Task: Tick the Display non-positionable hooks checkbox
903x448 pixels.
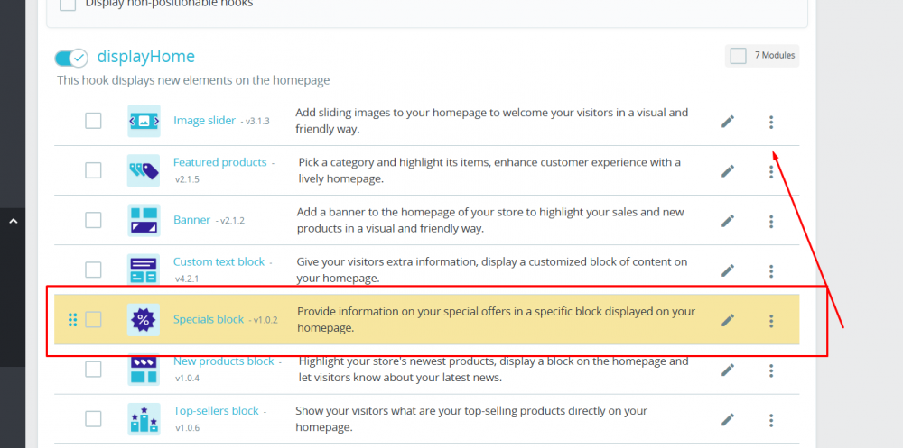Action: 68,4
